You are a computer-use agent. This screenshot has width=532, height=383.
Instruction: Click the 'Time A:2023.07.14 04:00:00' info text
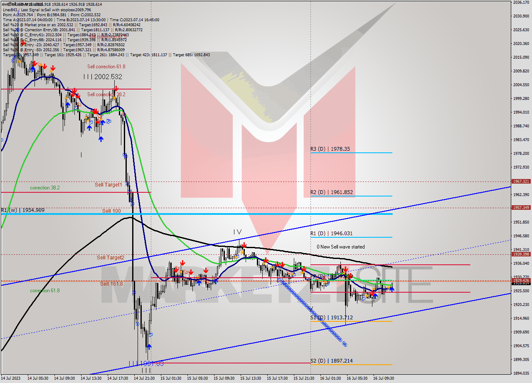click(x=27, y=20)
